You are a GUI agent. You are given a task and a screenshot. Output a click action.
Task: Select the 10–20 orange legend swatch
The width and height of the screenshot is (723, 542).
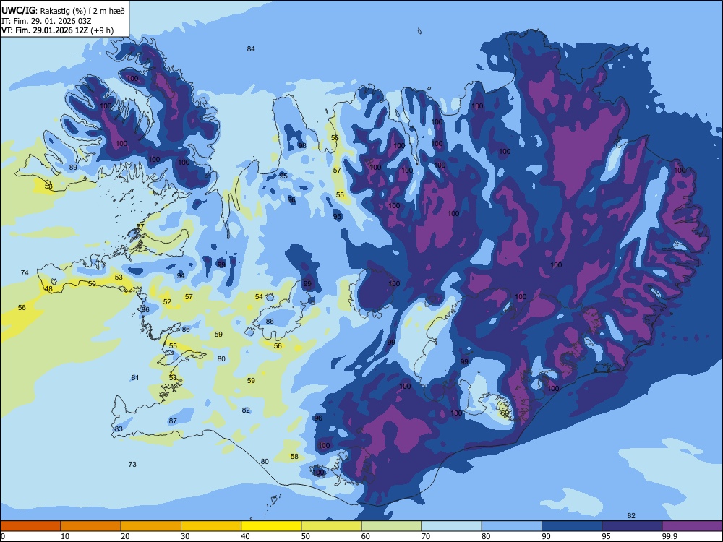click(91, 526)
